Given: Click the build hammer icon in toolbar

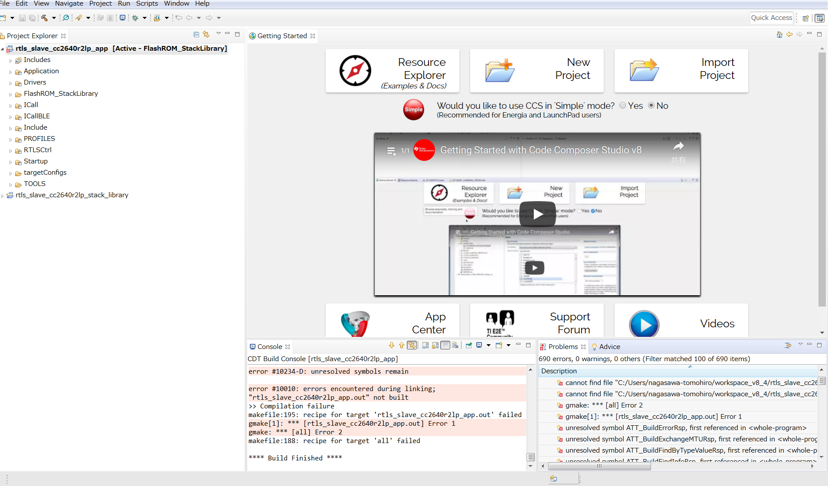Looking at the screenshot, I should coord(44,18).
